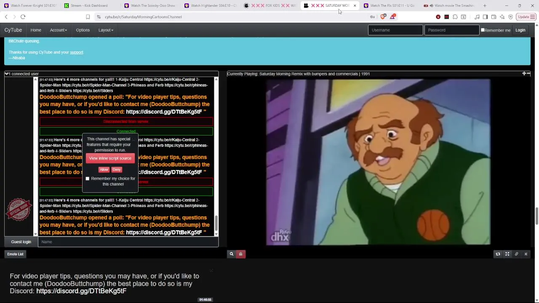Click the chat scrollbar up arrow

pyautogui.click(x=216, y=79)
